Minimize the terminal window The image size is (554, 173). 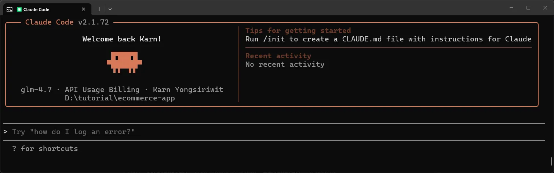point(511,8)
